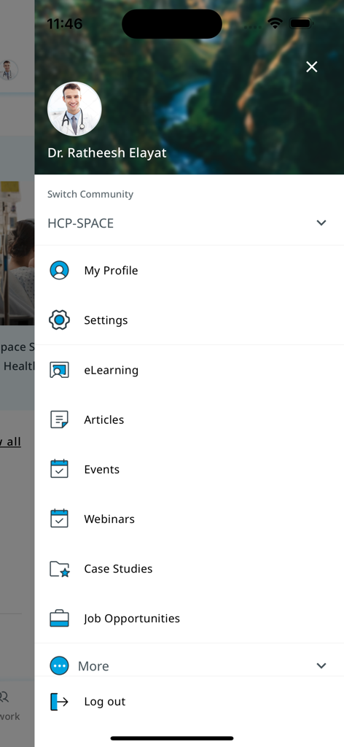Tap small avatar in background header

(x=8, y=70)
